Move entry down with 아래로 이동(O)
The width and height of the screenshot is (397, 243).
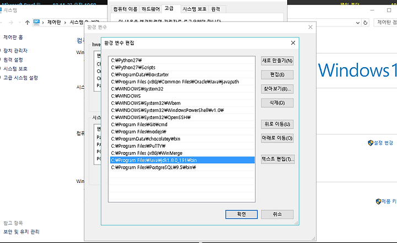click(x=277, y=138)
